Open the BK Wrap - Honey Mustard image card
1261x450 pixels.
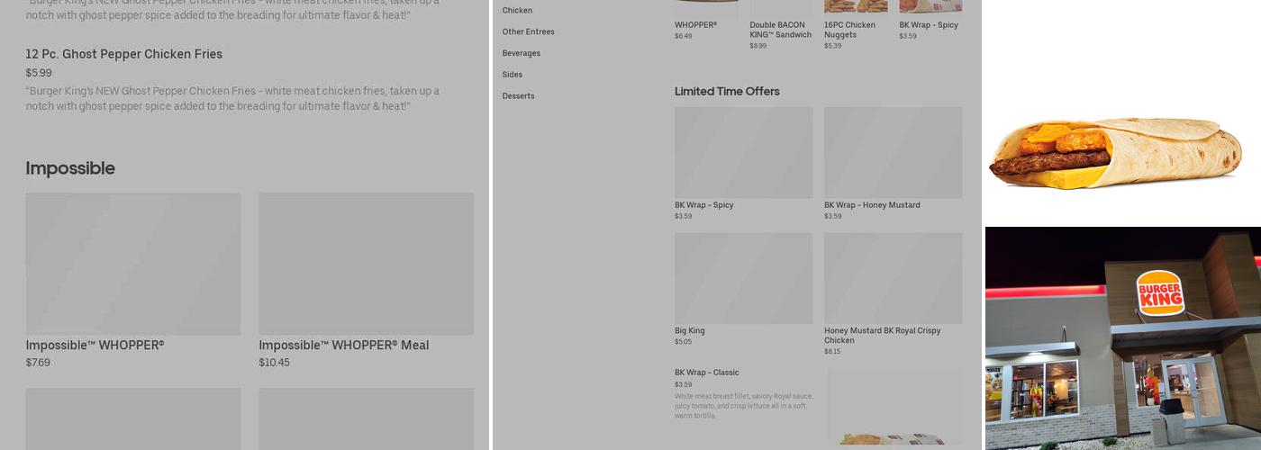coord(893,152)
